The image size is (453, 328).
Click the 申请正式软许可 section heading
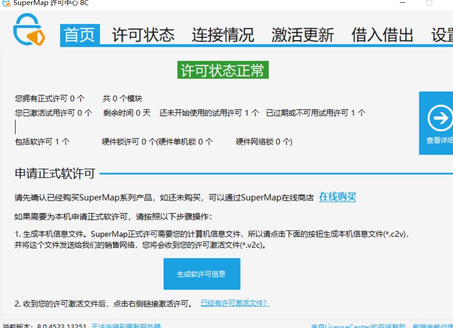click(55, 173)
